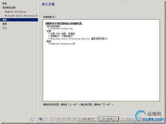The width and height of the screenshot is (166, 124).
Task: Go to the Endpoint Protection step in the sidebar
Action: click(15, 12)
